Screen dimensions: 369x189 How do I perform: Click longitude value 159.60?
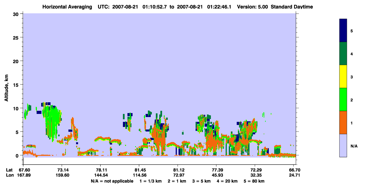pos(62,175)
